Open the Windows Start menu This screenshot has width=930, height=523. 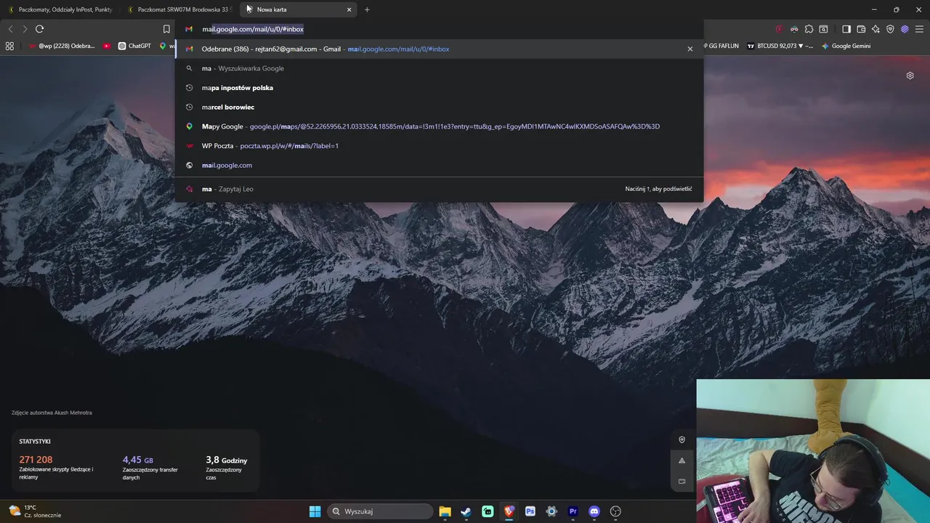click(x=315, y=511)
